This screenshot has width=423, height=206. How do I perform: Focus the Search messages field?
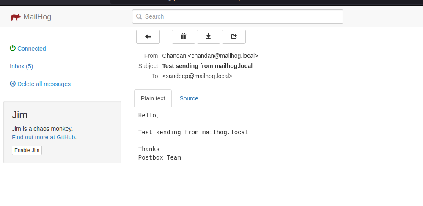[x=237, y=16]
